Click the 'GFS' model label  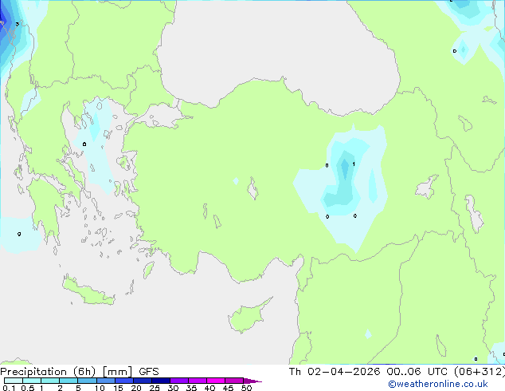(149, 372)
